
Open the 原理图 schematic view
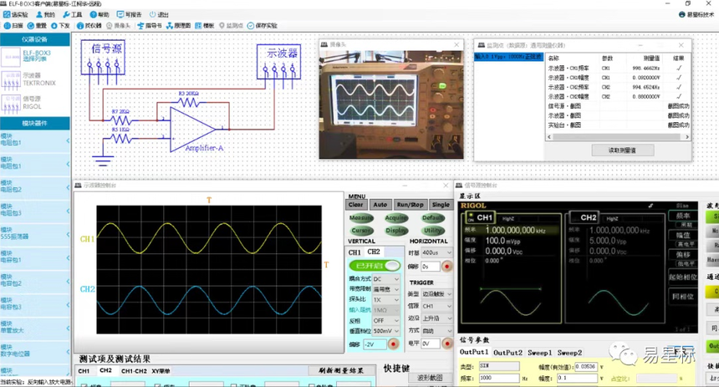point(181,26)
